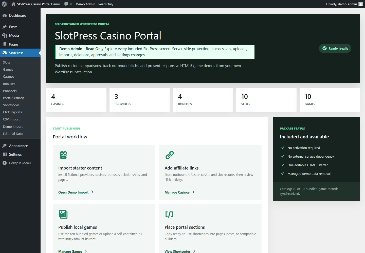Image resolution: width=365 pixels, height=253 pixels.
Task: Click the 4 Casinos stat card
Action: [76, 100]
